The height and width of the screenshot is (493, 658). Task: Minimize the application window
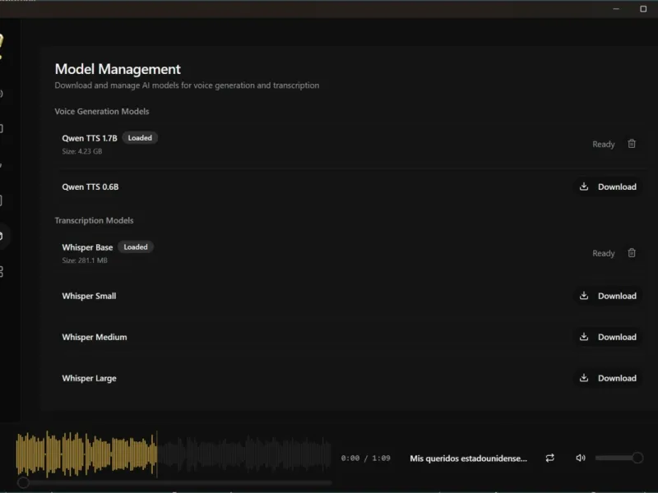[x=616, y=9]
